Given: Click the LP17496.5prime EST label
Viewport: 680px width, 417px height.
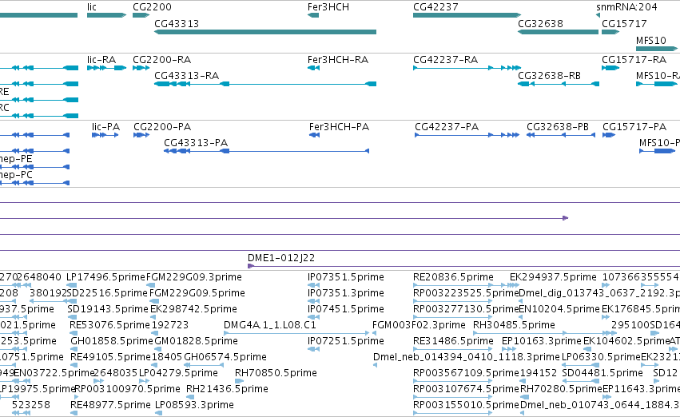Looking at the screenshot, I should point(105,276).
